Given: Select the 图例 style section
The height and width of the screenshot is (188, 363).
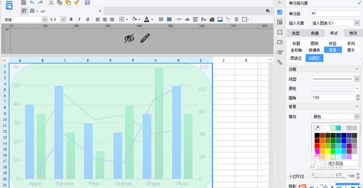Looking at the screenshot, I should pos(314,43).
